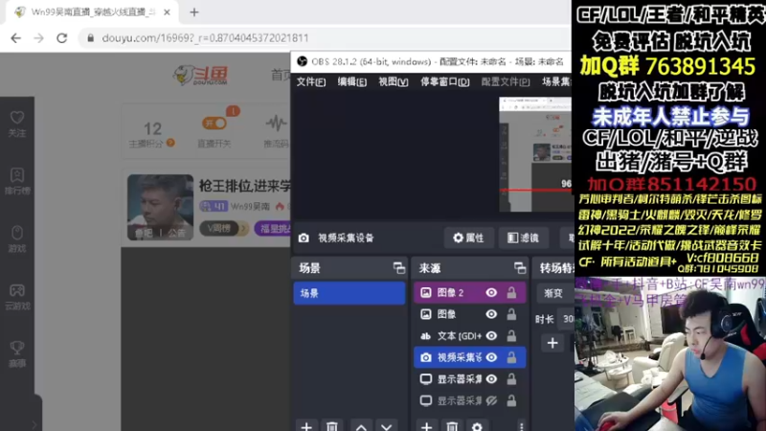Viewport: 766px width, 431px height.
Task: Click the 属性 properties button
Action: [x=469, y=238]
